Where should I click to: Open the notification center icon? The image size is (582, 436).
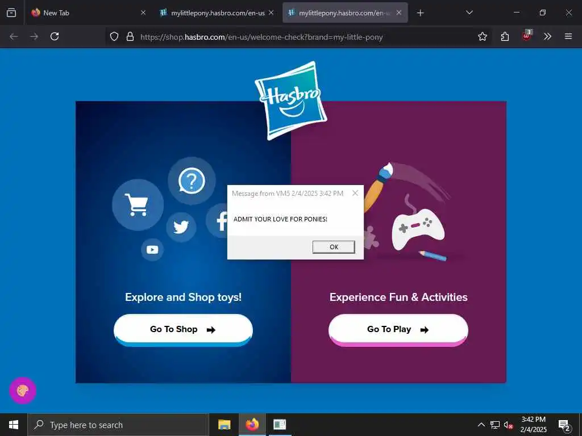point(564,425)
